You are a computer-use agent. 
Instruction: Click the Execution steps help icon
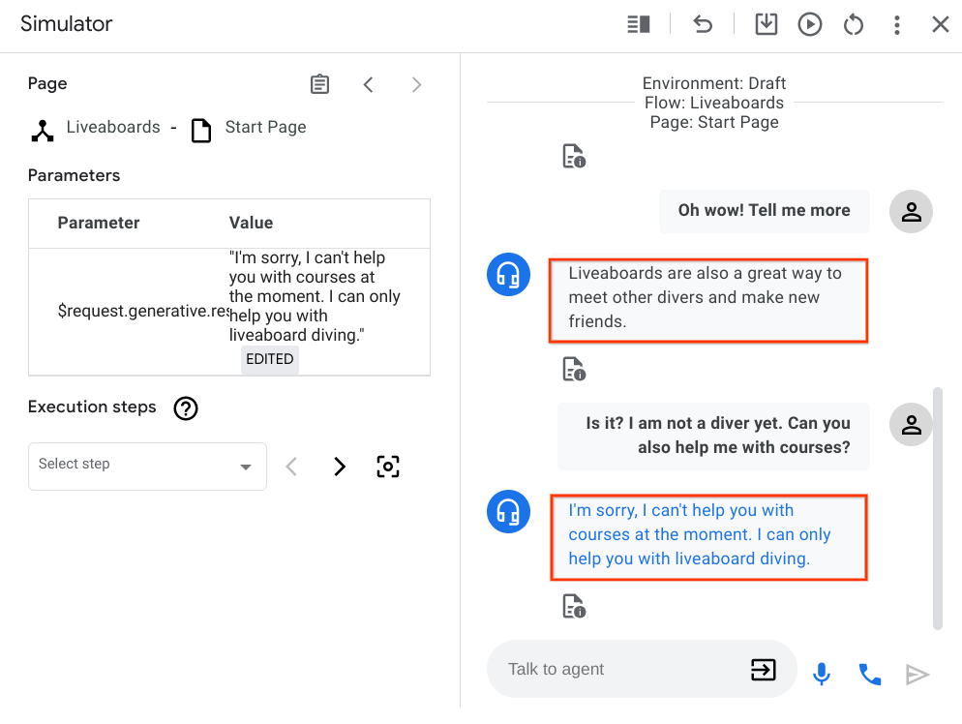click(185, 408)
